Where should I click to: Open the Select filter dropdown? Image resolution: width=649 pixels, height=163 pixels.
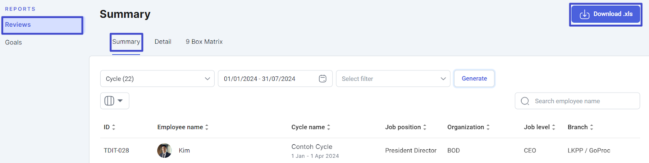coord(393,78)
